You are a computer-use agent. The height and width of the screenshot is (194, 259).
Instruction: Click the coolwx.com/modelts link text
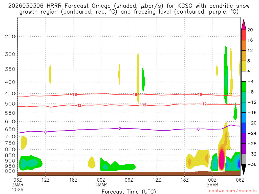point(233,191)
